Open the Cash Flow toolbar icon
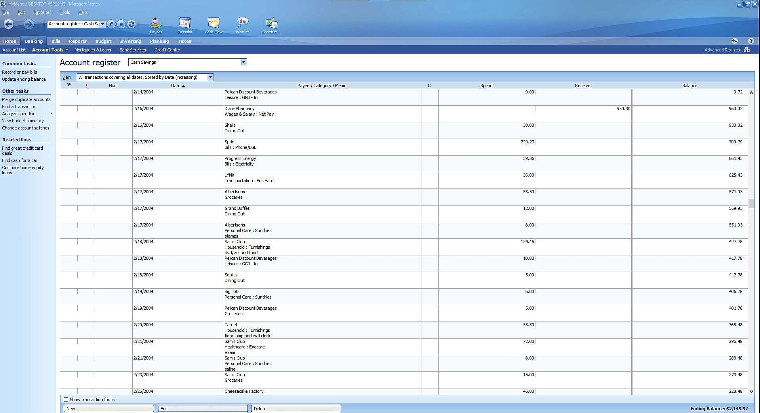This screenshot has height=413, width=760. click(x=213, y=26)
